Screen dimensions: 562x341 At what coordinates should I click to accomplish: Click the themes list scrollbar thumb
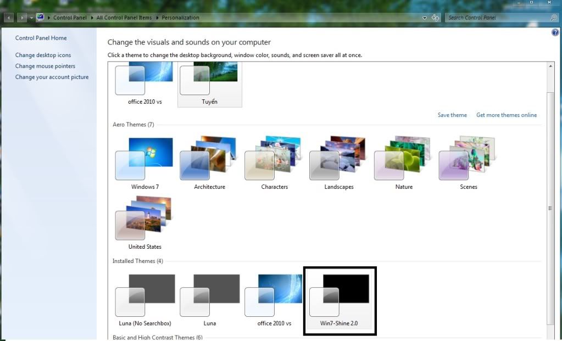coord(550,208)
